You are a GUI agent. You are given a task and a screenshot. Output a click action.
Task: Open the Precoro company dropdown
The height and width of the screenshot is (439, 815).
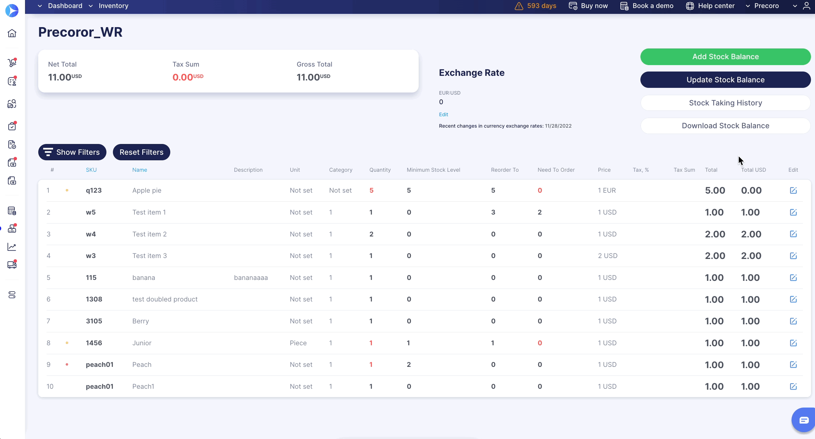pyautogui.click(x=766, y=6)
